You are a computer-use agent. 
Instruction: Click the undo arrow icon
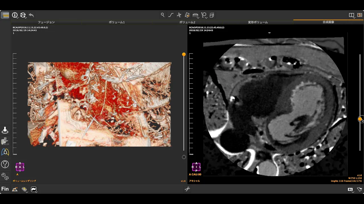pos(31,15)
